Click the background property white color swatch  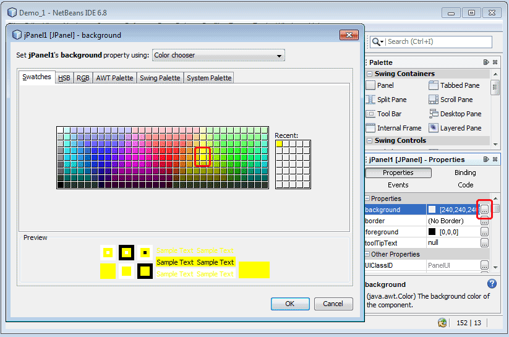pos(432,210)
